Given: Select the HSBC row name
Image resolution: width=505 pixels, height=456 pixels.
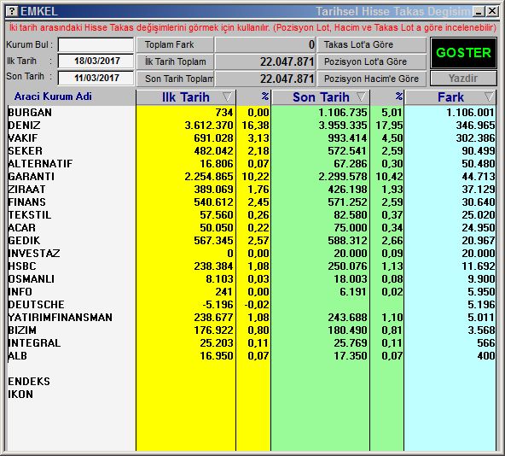Looking at the screenshot, I should coord(22,266).
